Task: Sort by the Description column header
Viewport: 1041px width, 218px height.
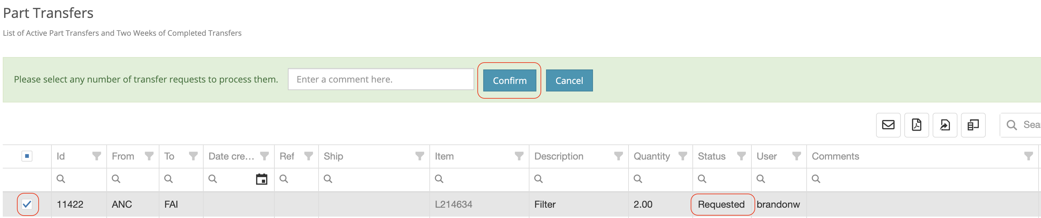Action: 558,156
